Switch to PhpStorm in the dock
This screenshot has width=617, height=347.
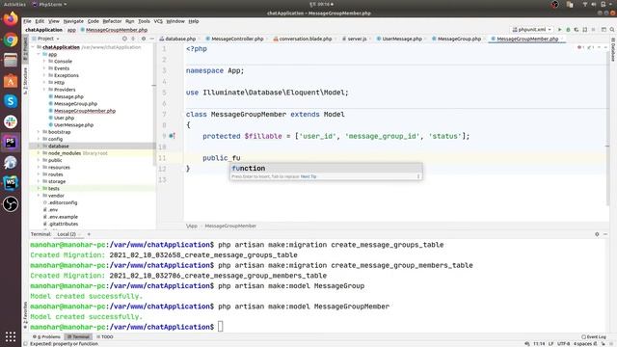(x=11, y=142)
